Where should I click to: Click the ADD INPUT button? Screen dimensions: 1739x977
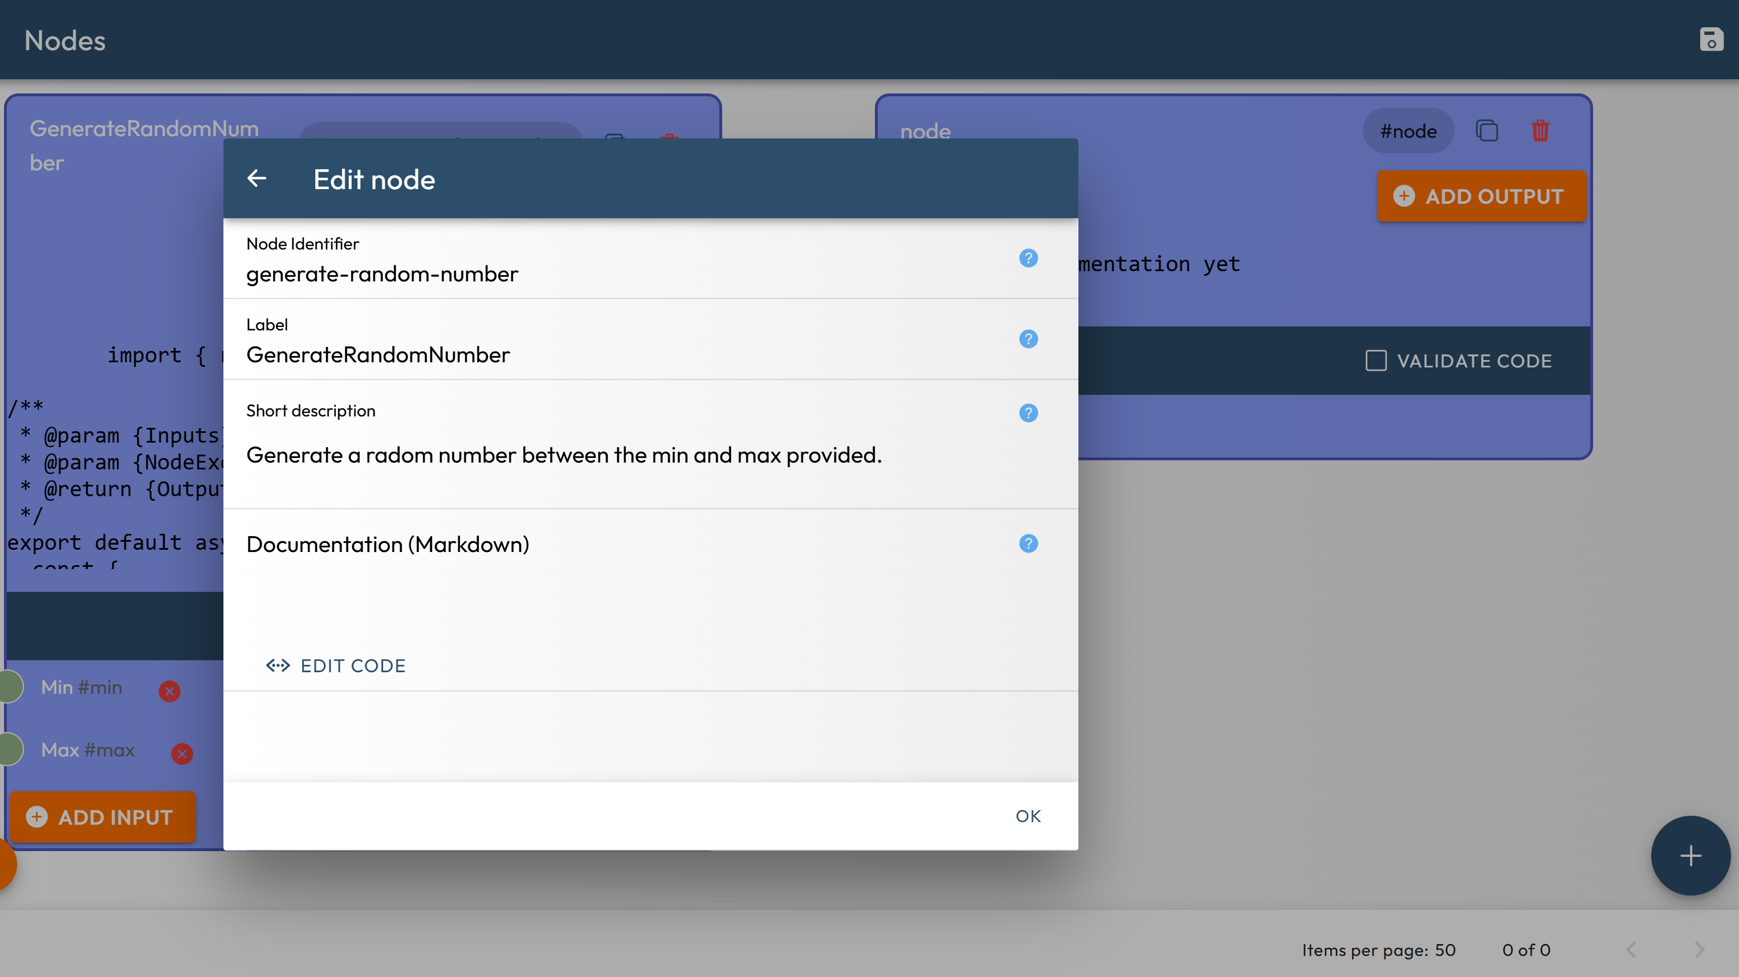point(103,817)
